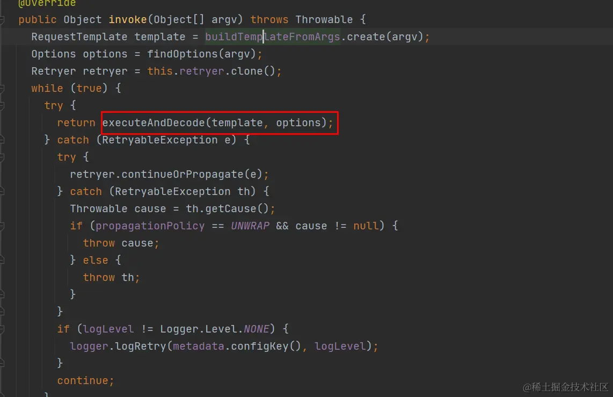
Task: Click the logRetry method call
Action: coord(141,347)
